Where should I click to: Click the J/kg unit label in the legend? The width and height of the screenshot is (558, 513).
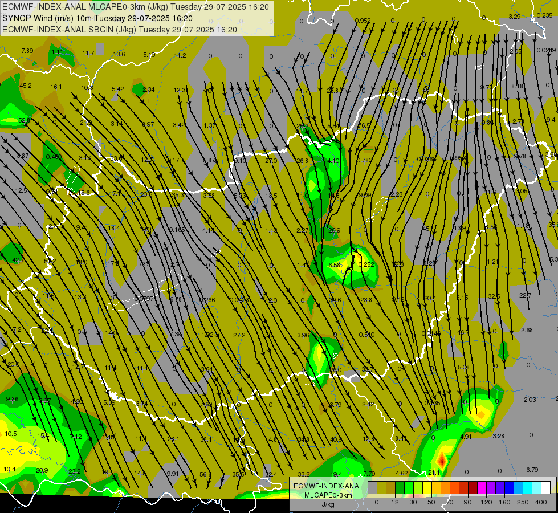tap(328, 504)
